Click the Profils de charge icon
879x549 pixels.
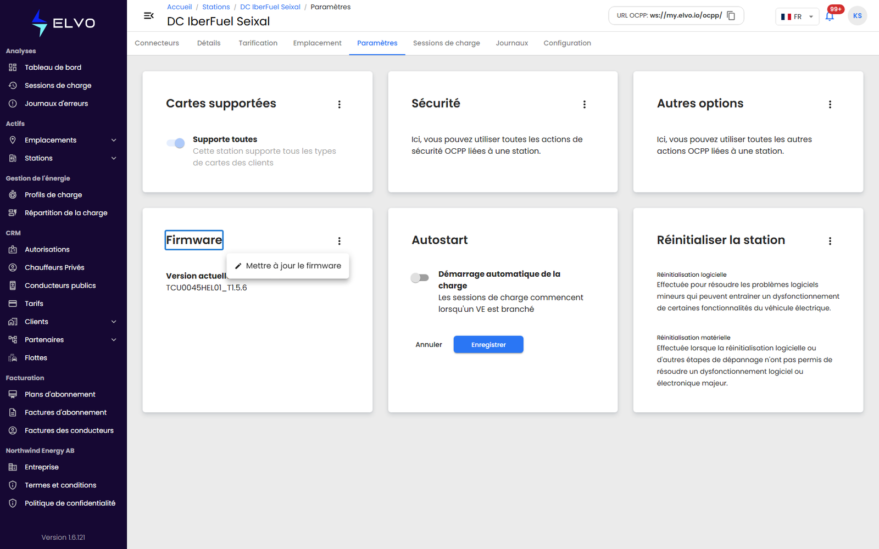[13, 195]
